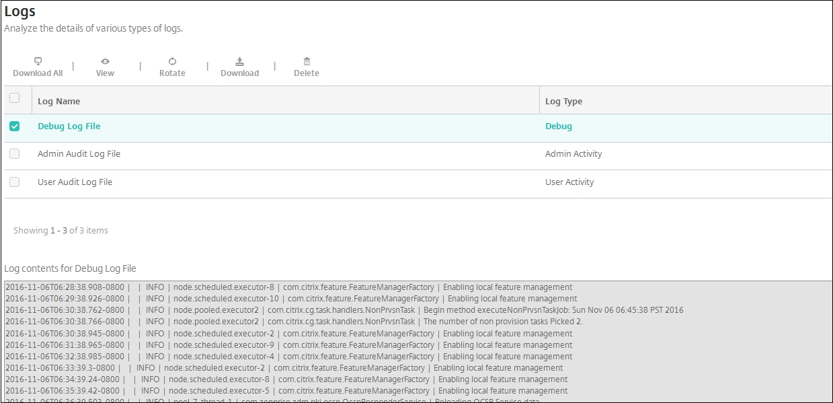Open the Debug Log File link
This screenshot has height=403, width=833.
click(x=69, y=126)
